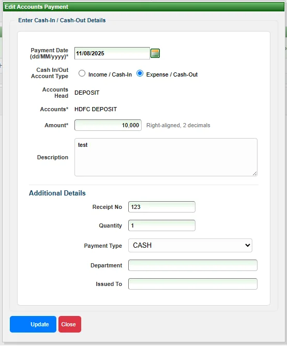
Task: Click the 'Cash In/Out Account Type' label
Action: [50, 73]
